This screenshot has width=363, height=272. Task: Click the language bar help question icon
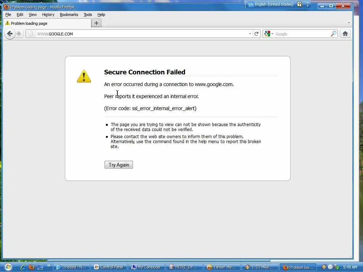[299, 4]
